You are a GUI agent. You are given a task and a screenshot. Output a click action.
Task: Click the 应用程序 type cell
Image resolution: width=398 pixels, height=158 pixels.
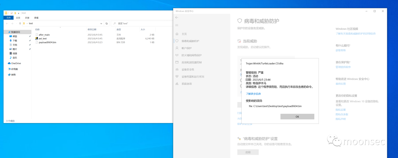click(121, 39)
